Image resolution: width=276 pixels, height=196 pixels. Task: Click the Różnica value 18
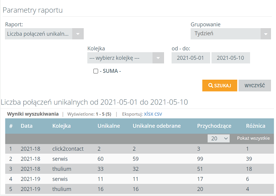click(249, 169)
